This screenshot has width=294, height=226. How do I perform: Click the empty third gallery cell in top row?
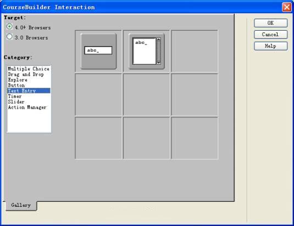tap(195, 51)
